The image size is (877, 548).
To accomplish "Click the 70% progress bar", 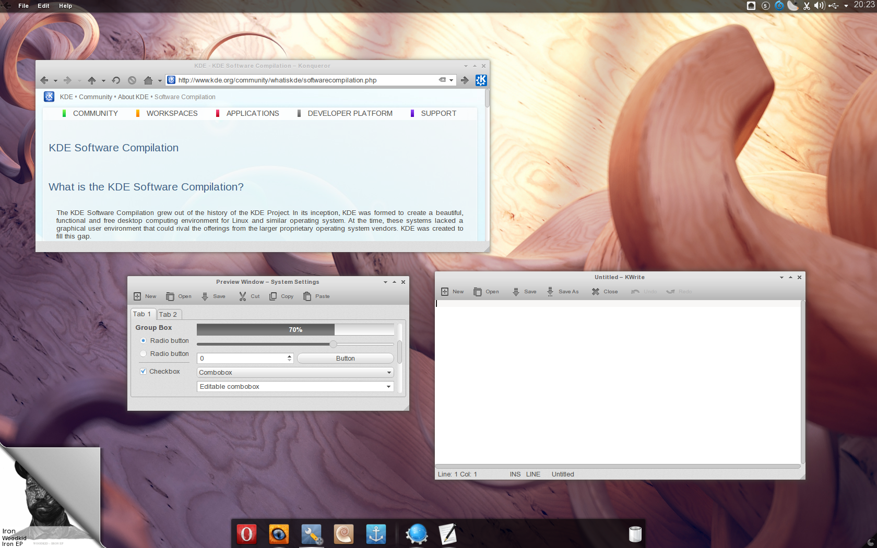I will pos(295,329).
